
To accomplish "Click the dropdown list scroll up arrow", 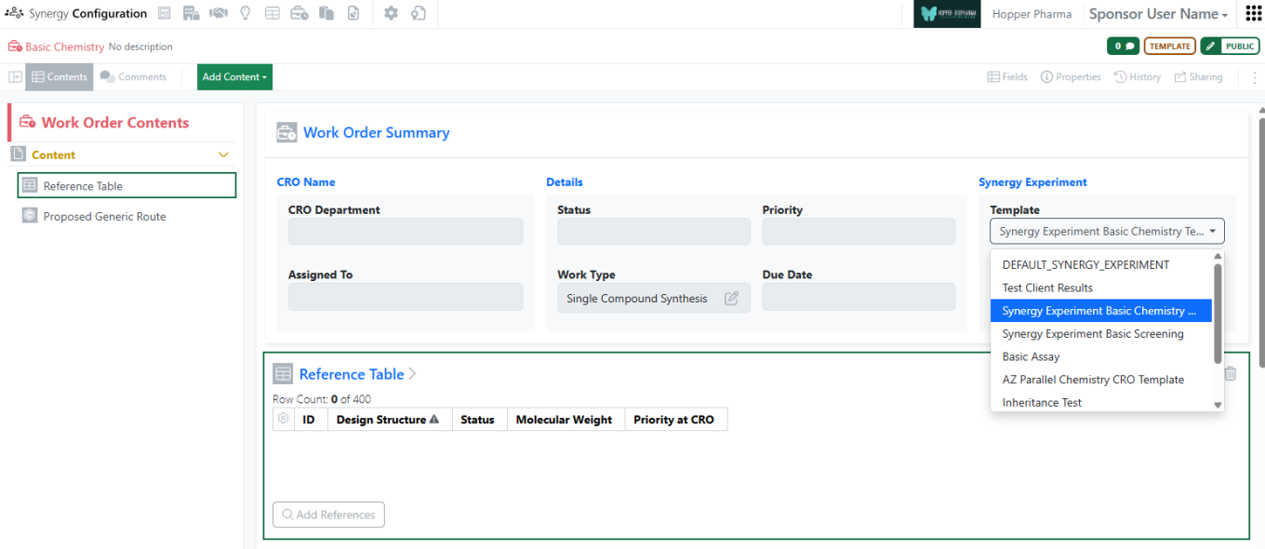I will [x=1218, y=256].
